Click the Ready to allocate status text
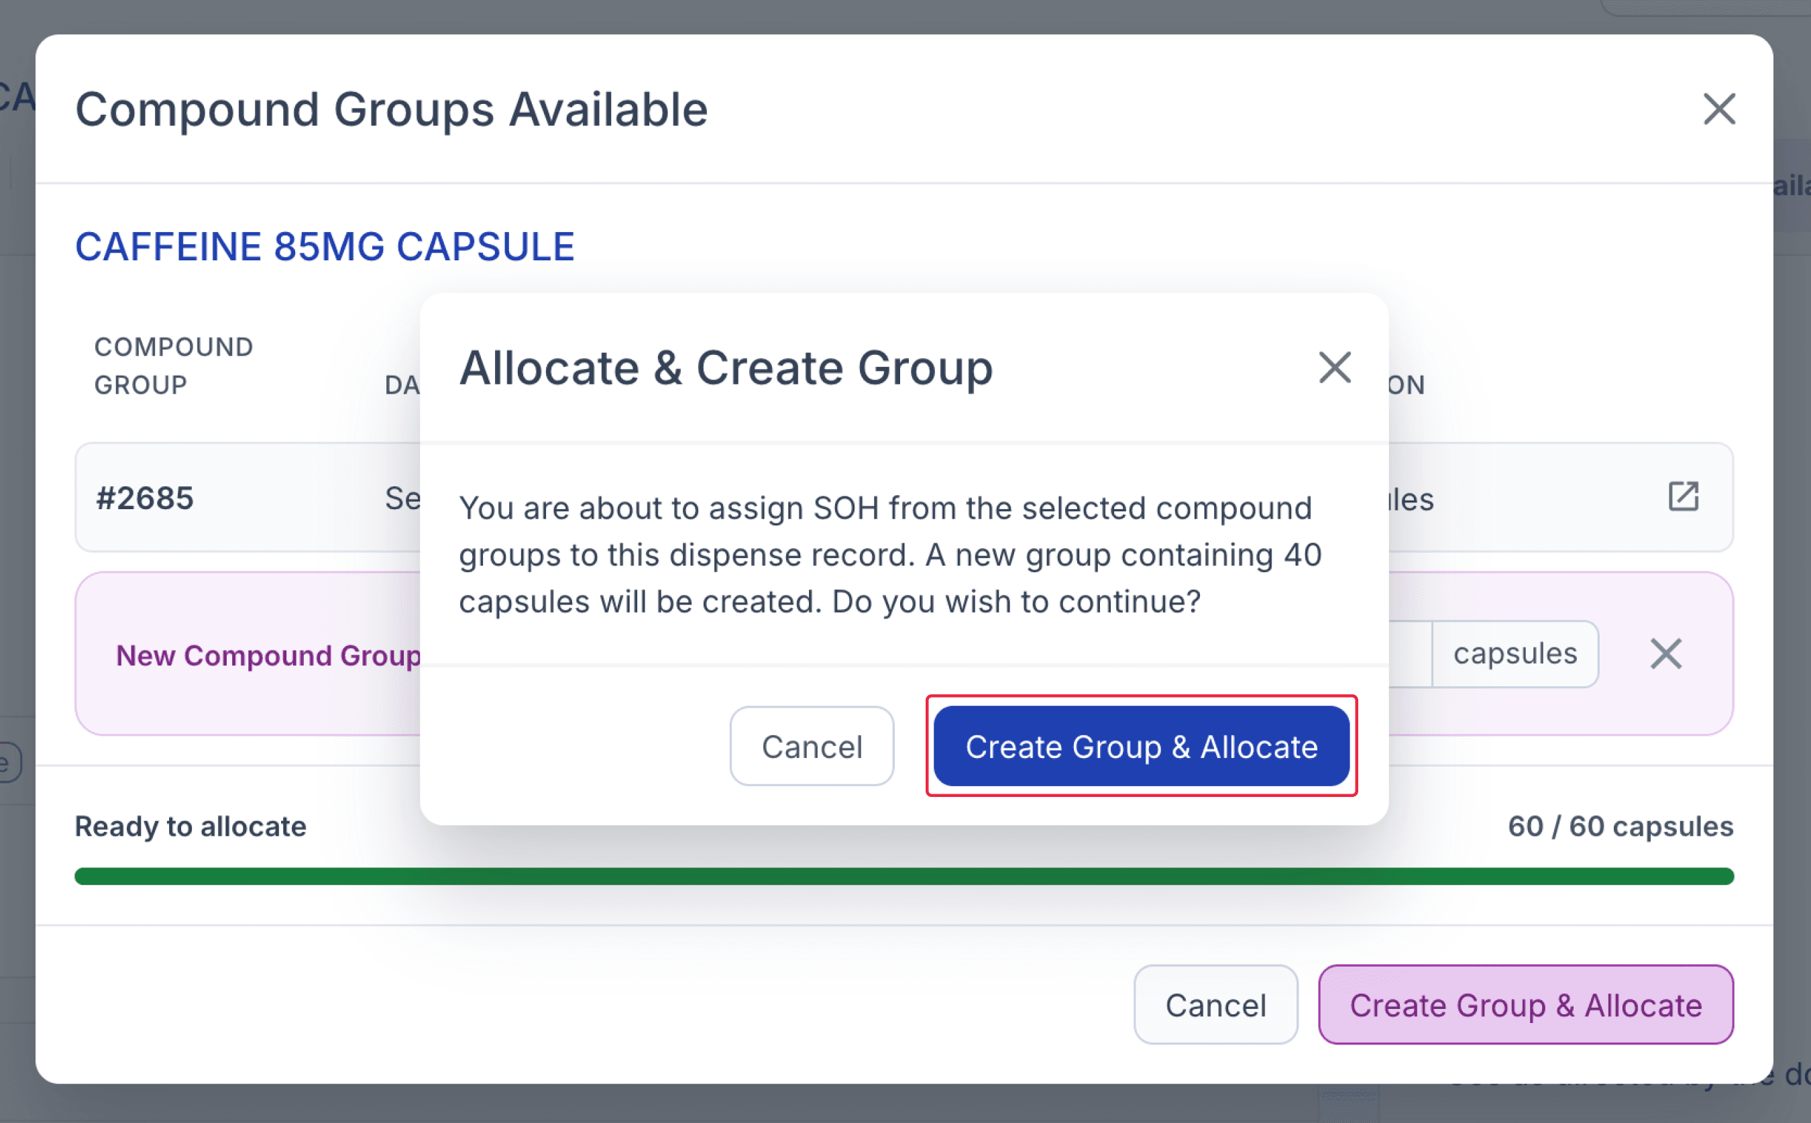This screenshot has height=1123, width=1811. (x=190, y=826)
